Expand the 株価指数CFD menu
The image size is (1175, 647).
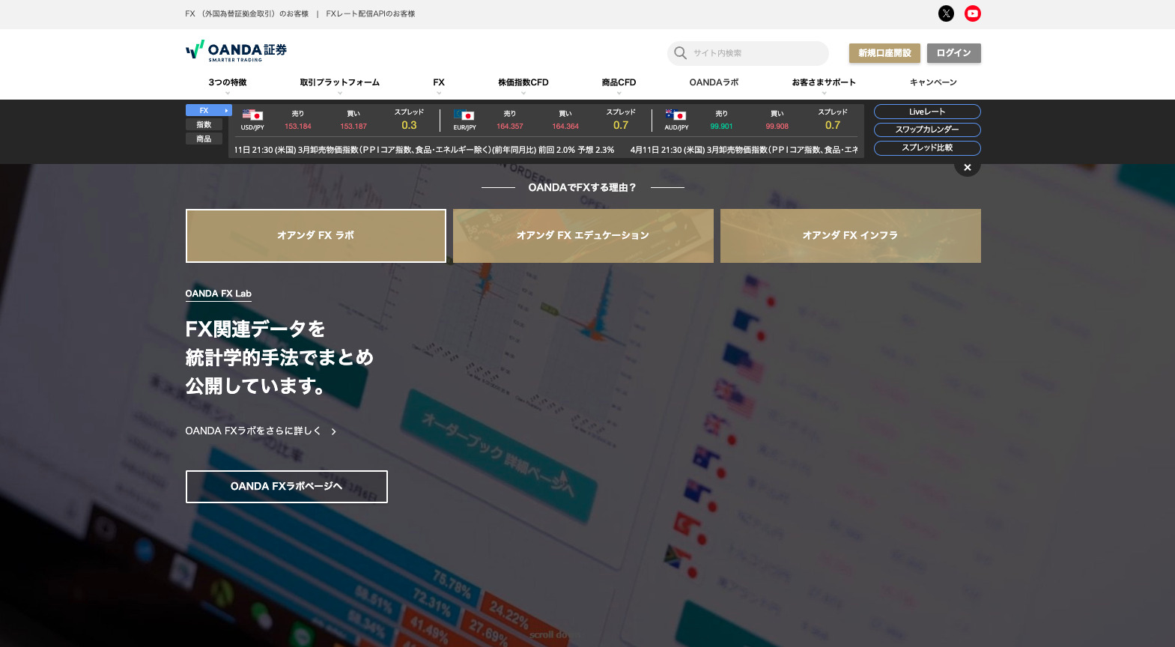click(523, 82)
